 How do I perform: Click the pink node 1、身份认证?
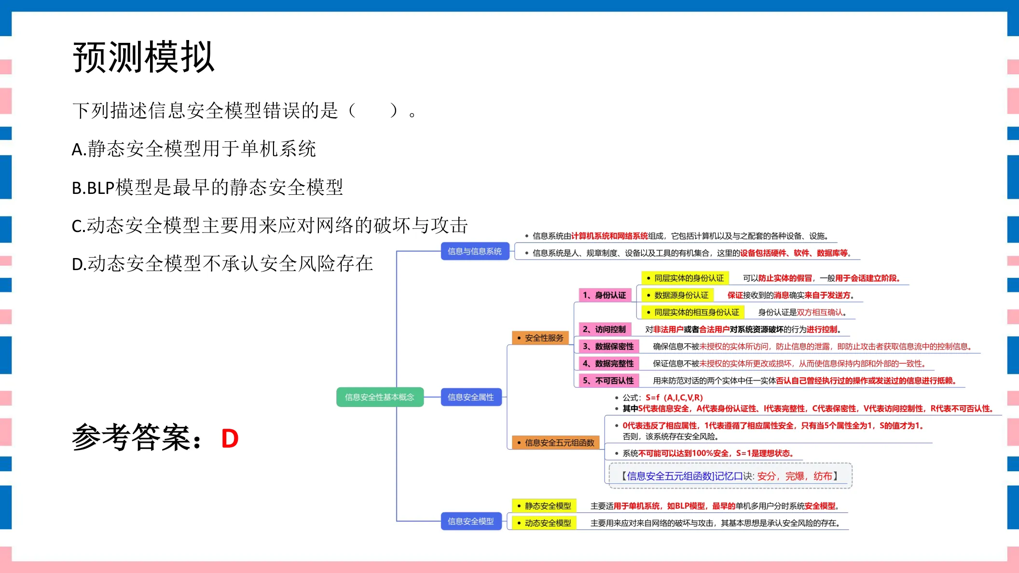(604, 295)
